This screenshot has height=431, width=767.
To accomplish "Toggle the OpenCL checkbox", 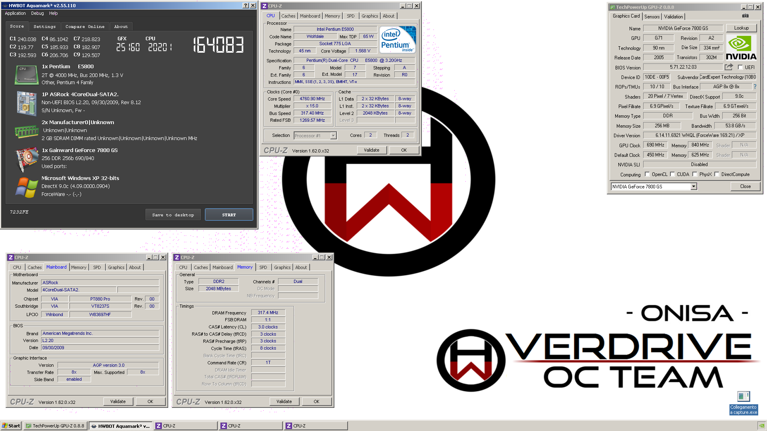I will 647,174.
